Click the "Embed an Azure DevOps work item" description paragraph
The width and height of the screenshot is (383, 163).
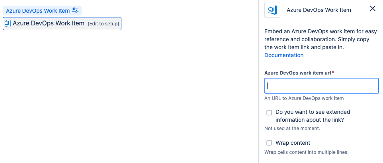click(x=317, y=40)
